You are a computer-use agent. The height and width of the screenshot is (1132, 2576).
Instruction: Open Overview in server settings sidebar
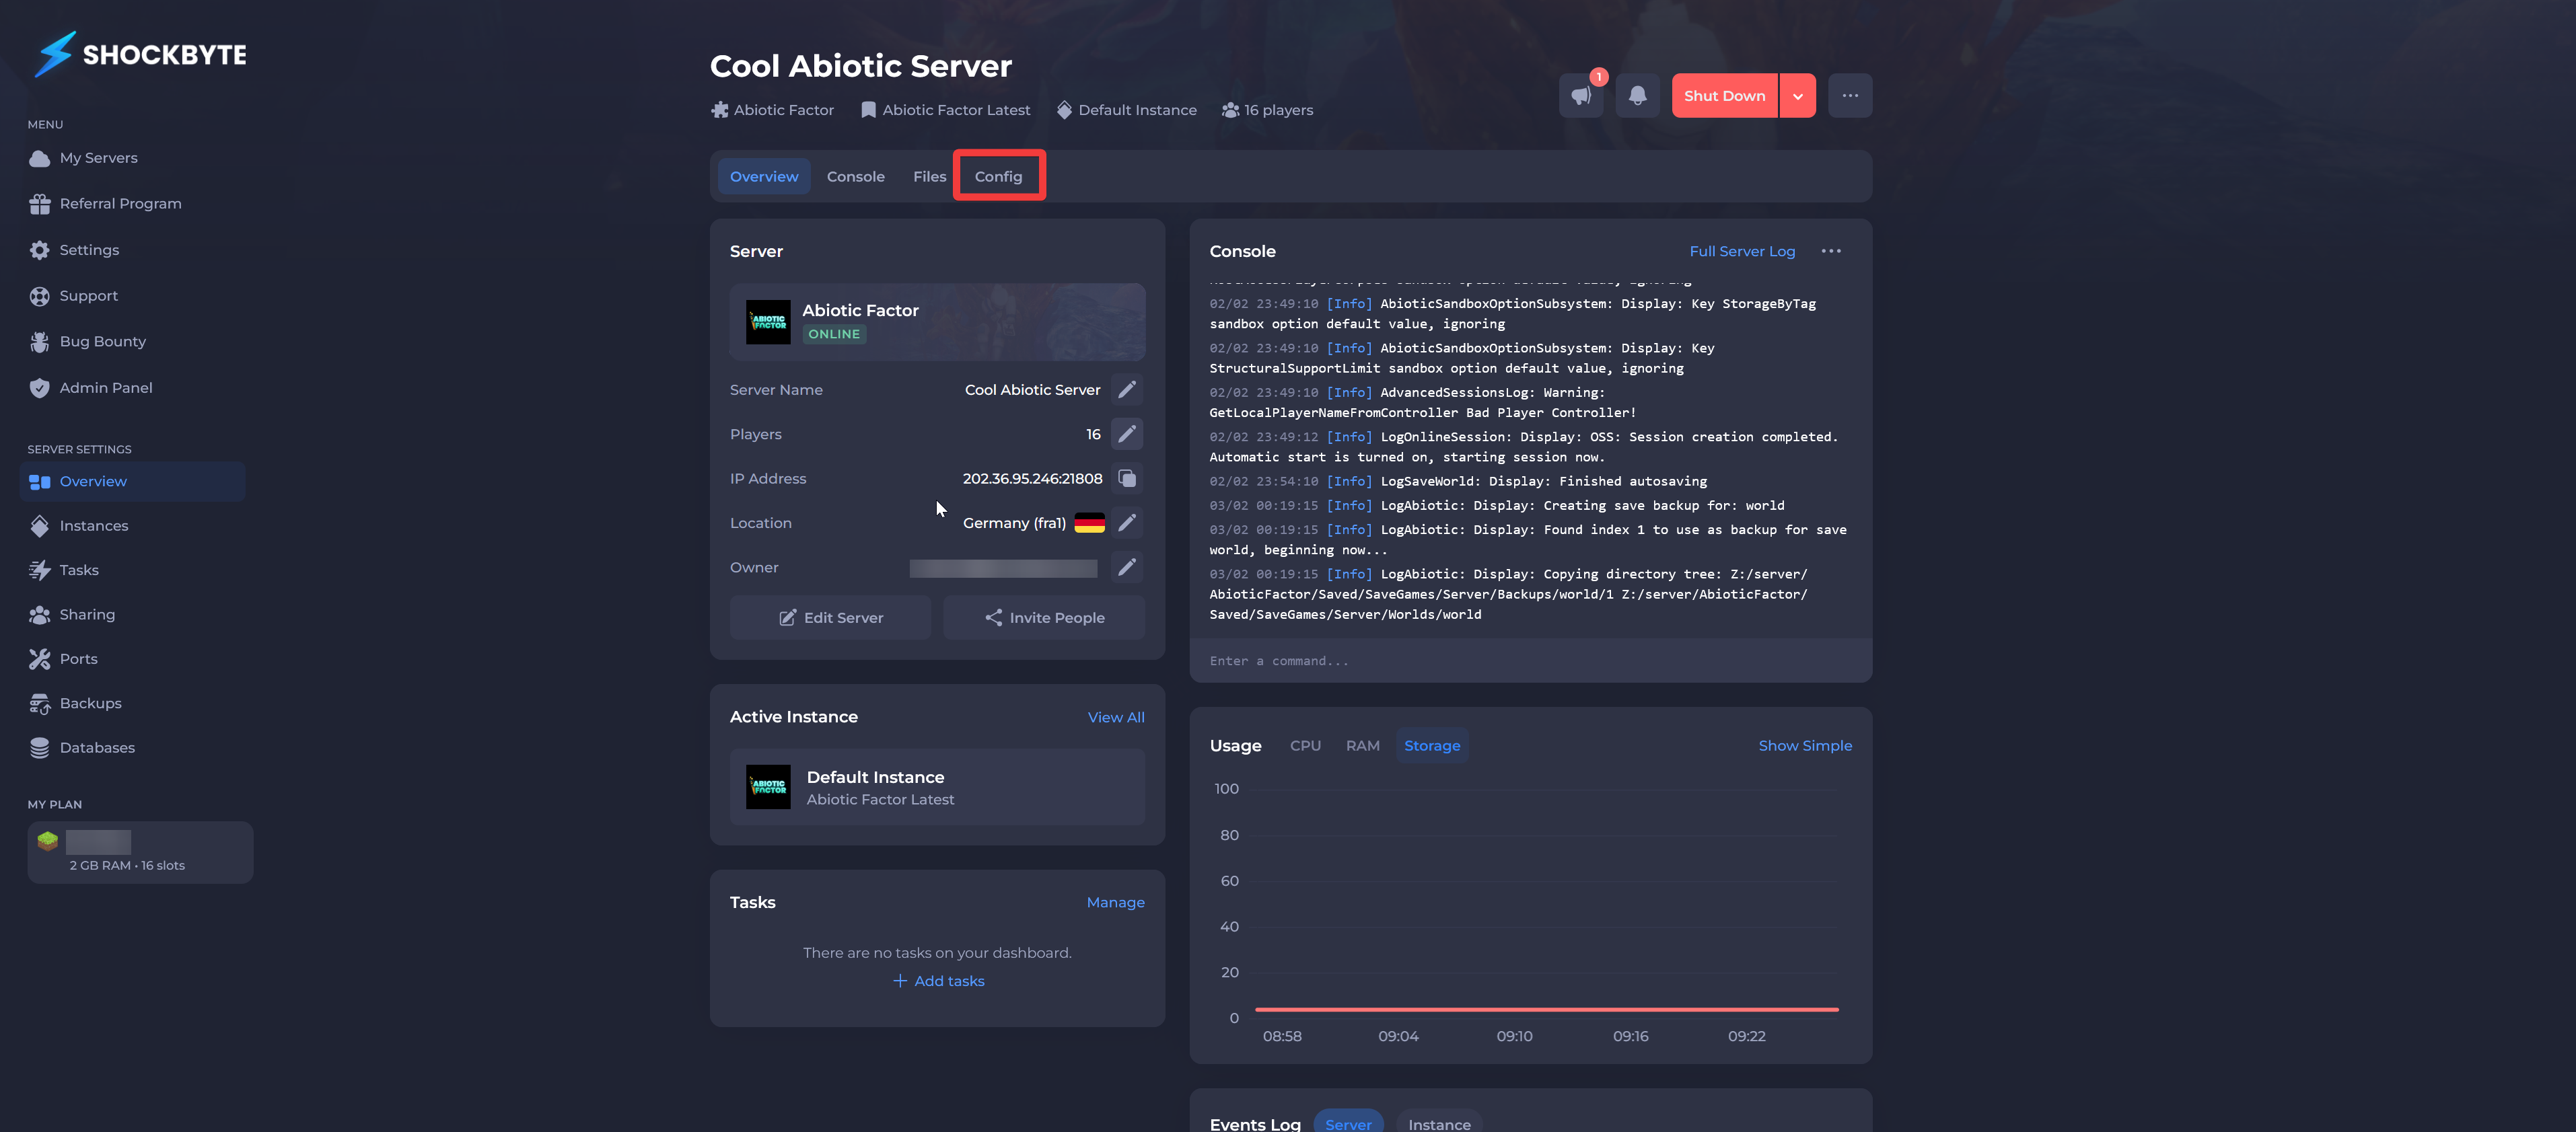pos(133,482)
